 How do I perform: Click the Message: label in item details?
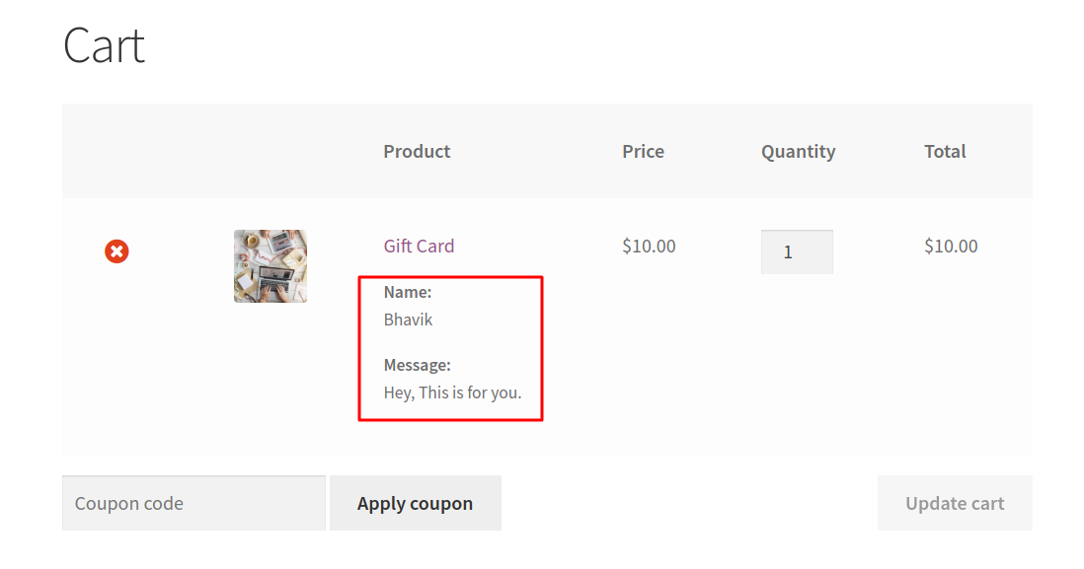point(418,365)
